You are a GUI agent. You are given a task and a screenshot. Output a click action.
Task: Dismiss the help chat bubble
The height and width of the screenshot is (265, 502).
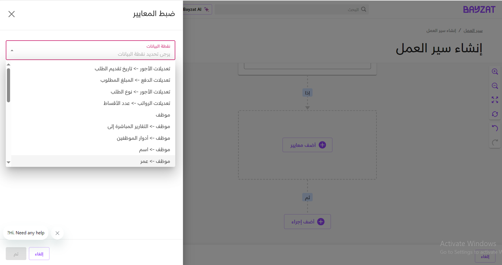pyautogui.click(x=57, y=233)
